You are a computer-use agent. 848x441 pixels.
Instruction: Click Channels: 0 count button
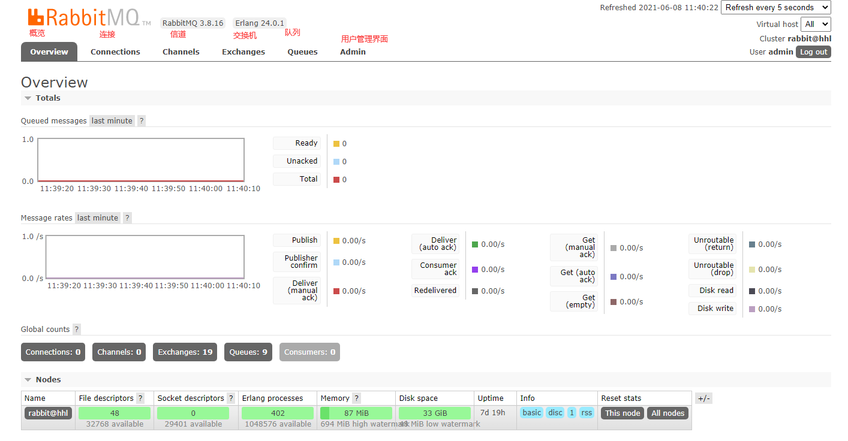pos(119,352)
